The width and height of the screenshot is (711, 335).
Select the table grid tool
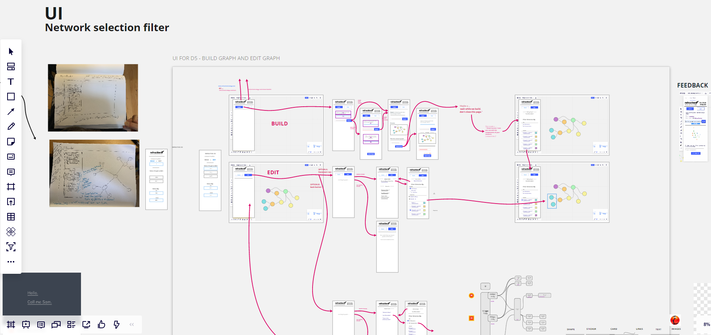tap(11, 217)
